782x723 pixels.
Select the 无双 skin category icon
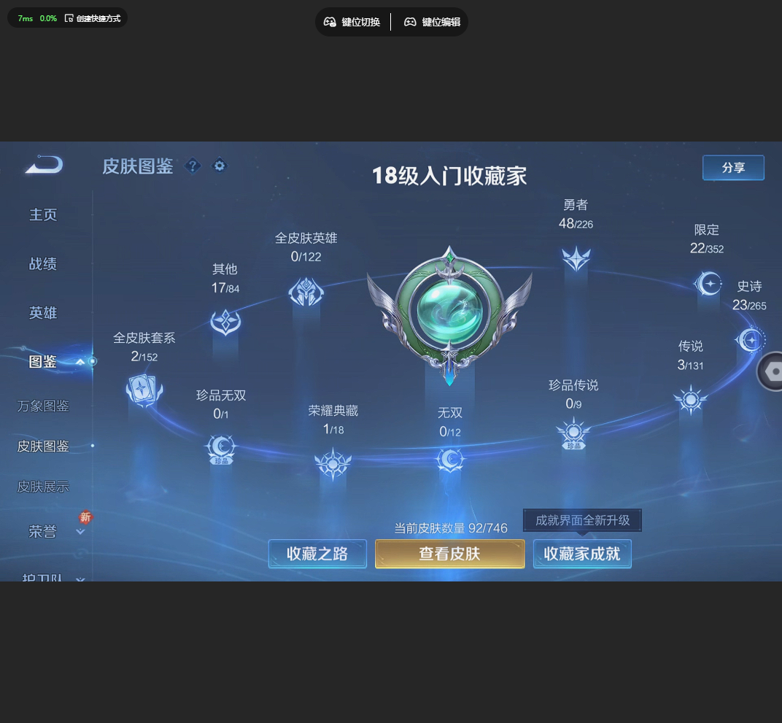click(x=450, y=460)
